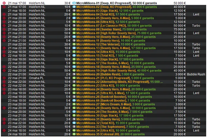Click the 9-max badge of MicroMillions-20

click(74, 74)
